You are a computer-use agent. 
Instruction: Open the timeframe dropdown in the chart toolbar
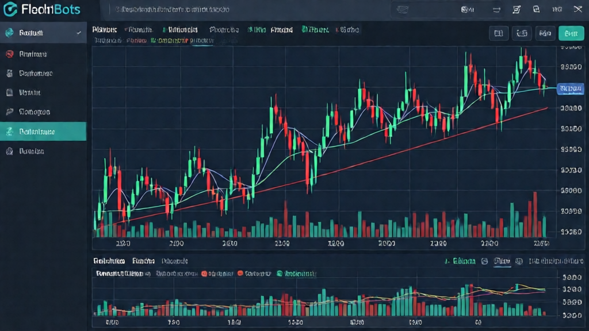[x=545, y=33]
